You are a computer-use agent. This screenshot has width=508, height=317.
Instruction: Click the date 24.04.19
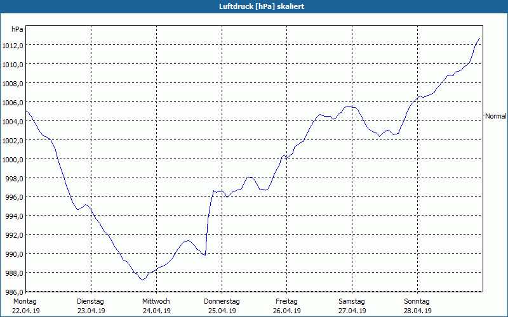[x=156, y=311]
